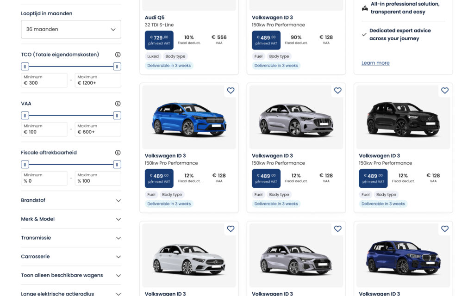Open info icon next to TCO label

coord(118,55)
